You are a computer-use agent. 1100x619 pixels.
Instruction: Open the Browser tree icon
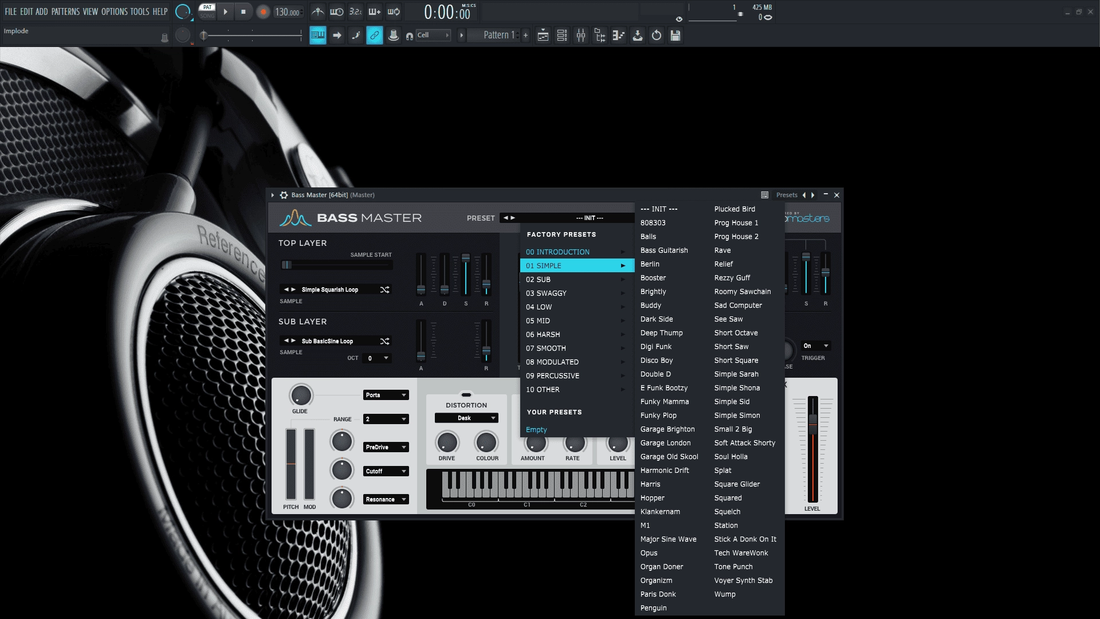(600, 36)
